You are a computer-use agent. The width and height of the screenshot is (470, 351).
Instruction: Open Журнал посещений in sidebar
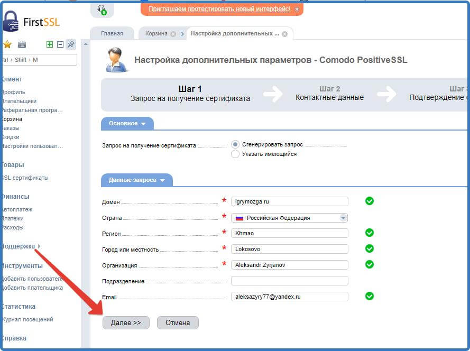[27, 319]
